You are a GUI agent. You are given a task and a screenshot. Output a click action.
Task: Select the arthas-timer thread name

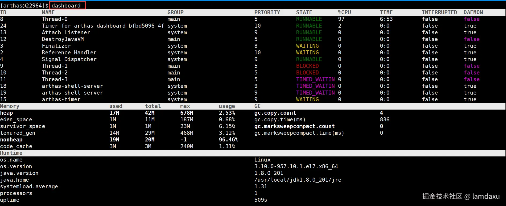tap(61, 99)
